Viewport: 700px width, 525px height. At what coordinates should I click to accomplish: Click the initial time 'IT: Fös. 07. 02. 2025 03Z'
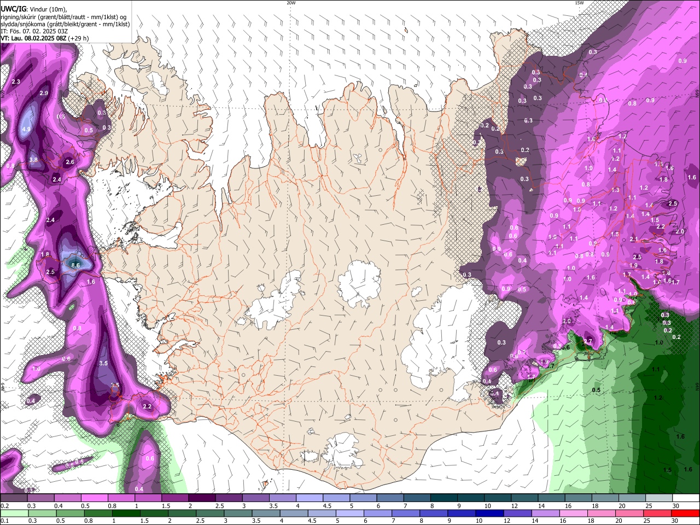pos(34,31)
